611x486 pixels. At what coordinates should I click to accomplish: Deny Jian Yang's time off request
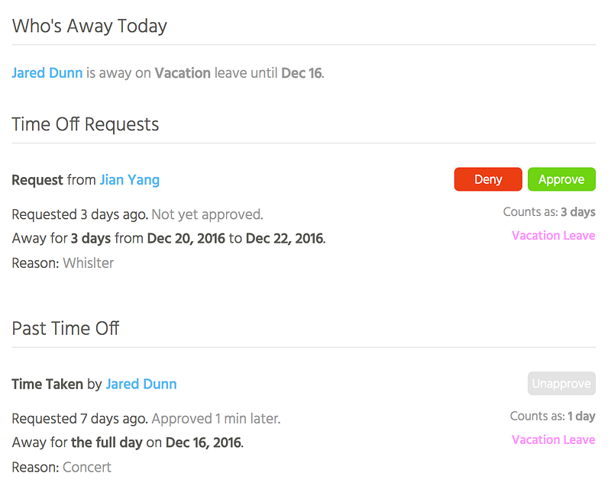(488, 179)
